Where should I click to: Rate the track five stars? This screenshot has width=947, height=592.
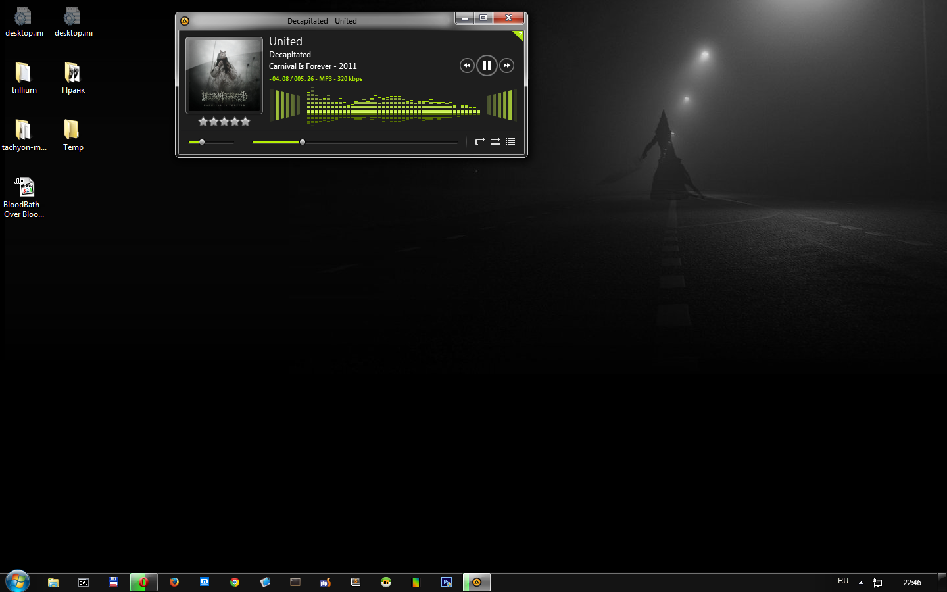point(245,122)
